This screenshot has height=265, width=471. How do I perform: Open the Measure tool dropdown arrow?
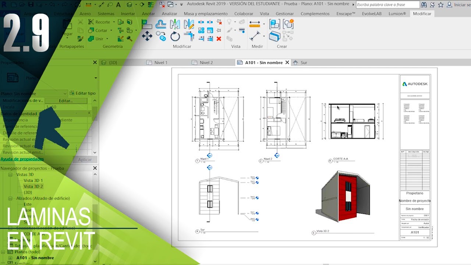pyautogui.click(x=264, y=36)
